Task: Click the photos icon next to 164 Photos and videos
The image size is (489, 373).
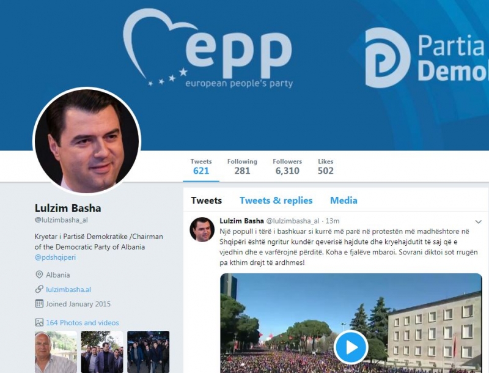Action: 39,322
